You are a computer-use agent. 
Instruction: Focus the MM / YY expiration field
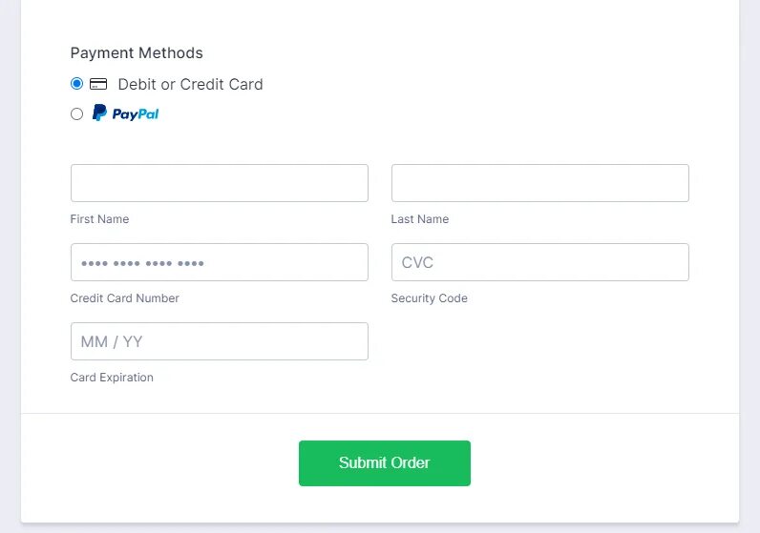(219, 341)
